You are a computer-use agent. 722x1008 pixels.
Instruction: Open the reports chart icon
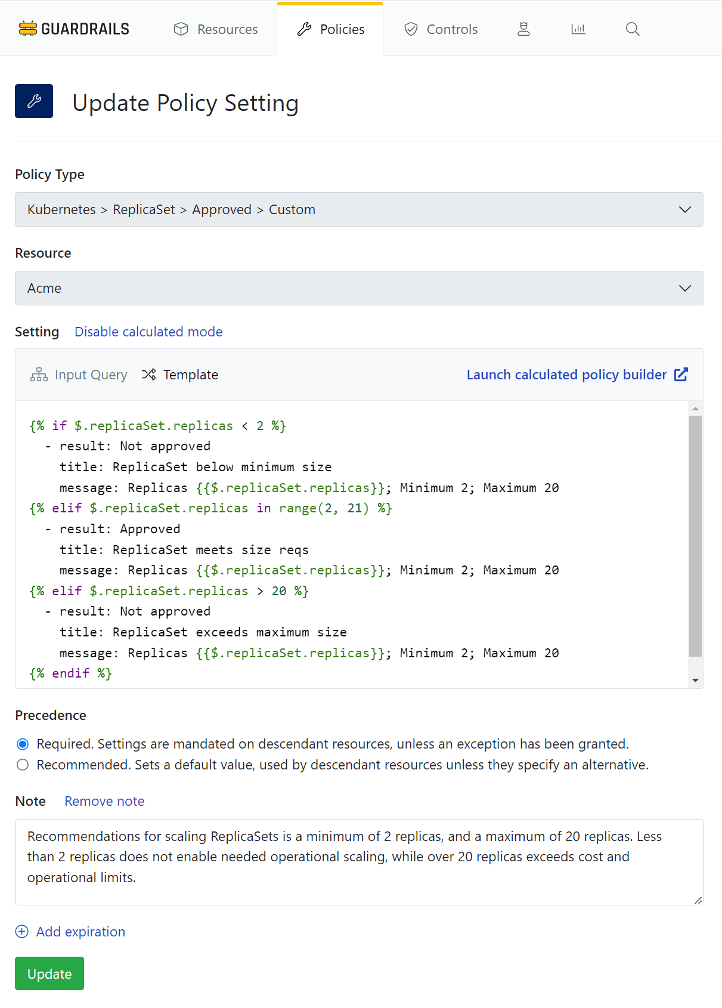[x=578, y=29]
